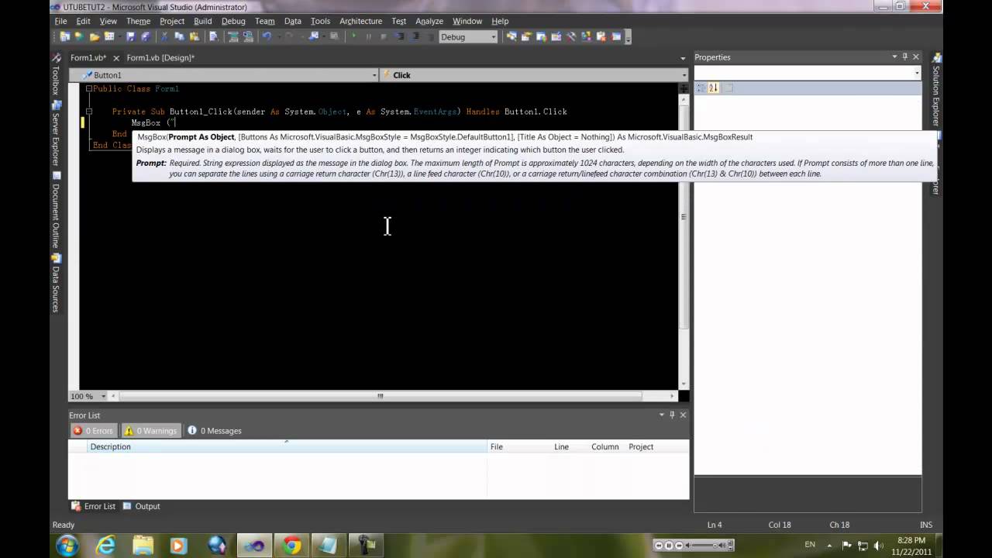Select the Alphabetical sort icon in Properties
992x558 pixels.
coord(714,88)
